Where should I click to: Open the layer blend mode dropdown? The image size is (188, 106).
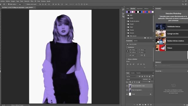tap(134, 79)
